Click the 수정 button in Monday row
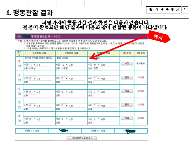Viewport: 189px width, 142px height. (x=127, y=63)
